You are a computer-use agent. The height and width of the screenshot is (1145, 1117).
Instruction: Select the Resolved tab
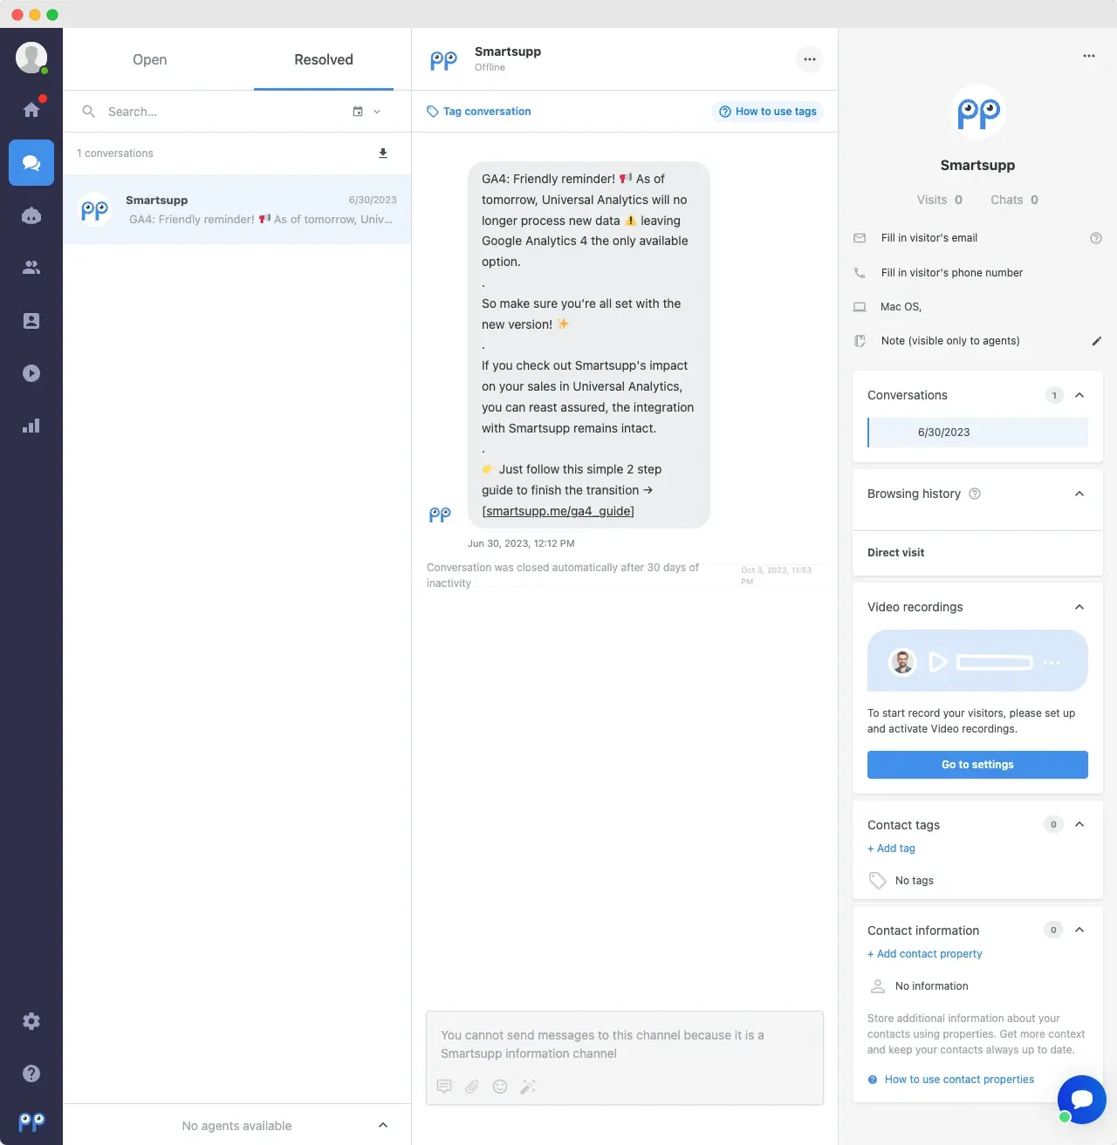click(323, 59)
